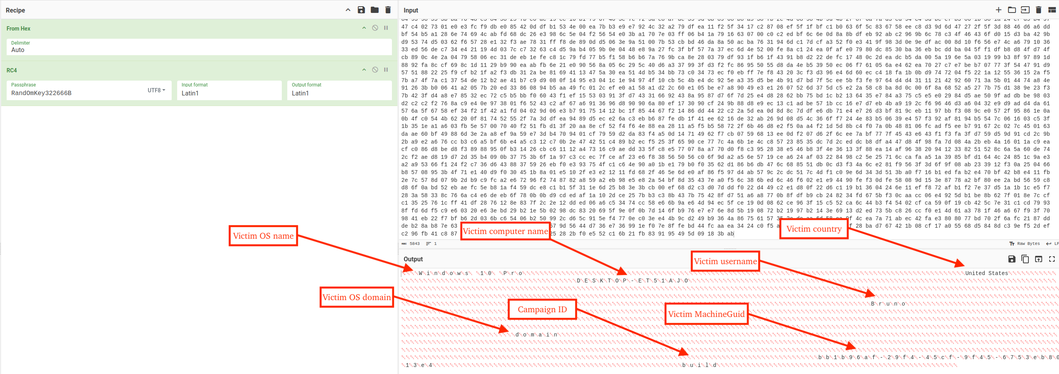Click the From Hex operation title

coord(18,28)
